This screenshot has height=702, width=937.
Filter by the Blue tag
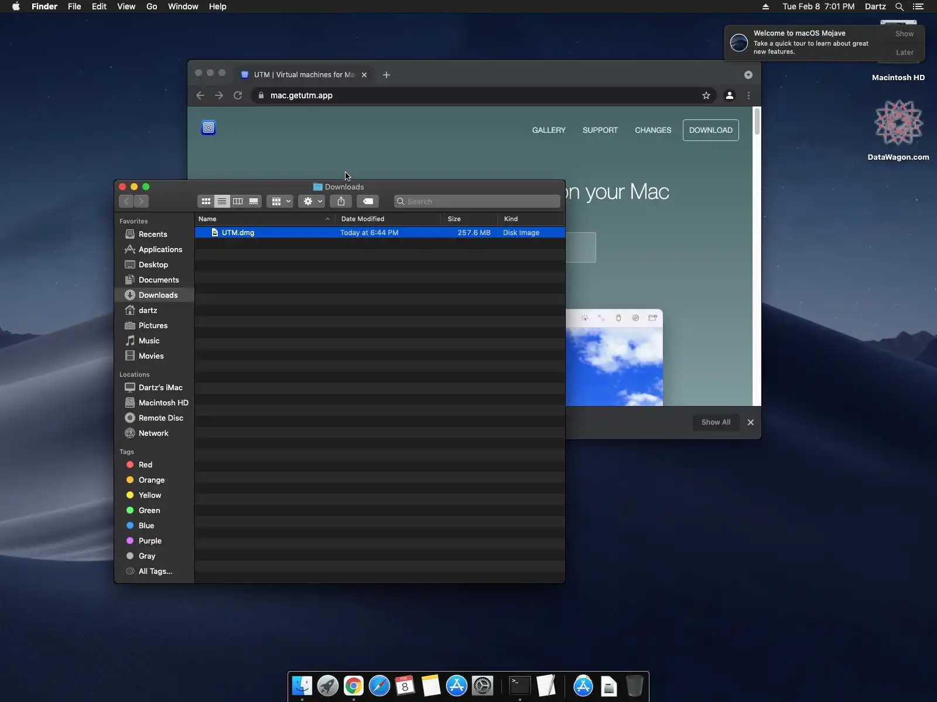pos(153,525)
